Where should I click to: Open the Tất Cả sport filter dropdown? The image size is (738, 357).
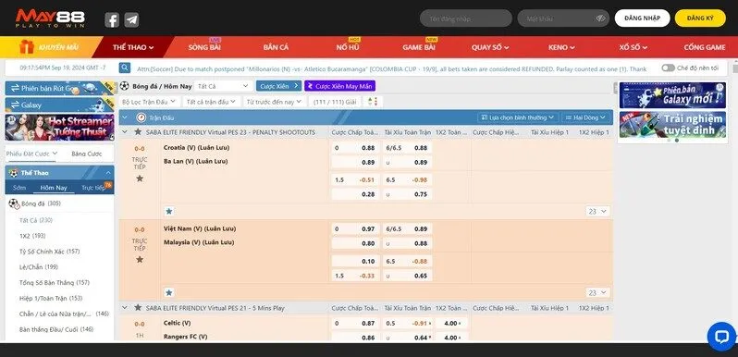(x=223, y=86)
